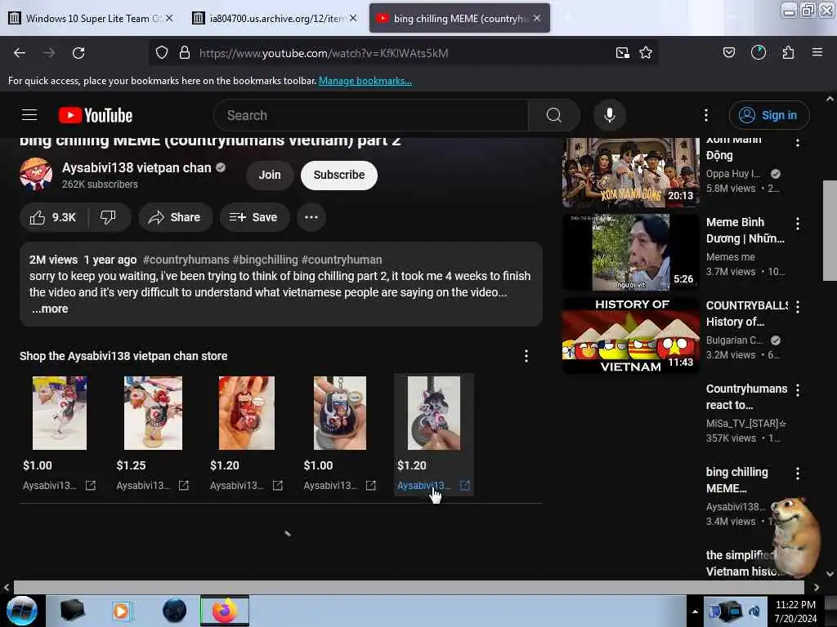837x627 pixels.
Task: Open the Firefox application hamburger menu
Action: [817, 52]
